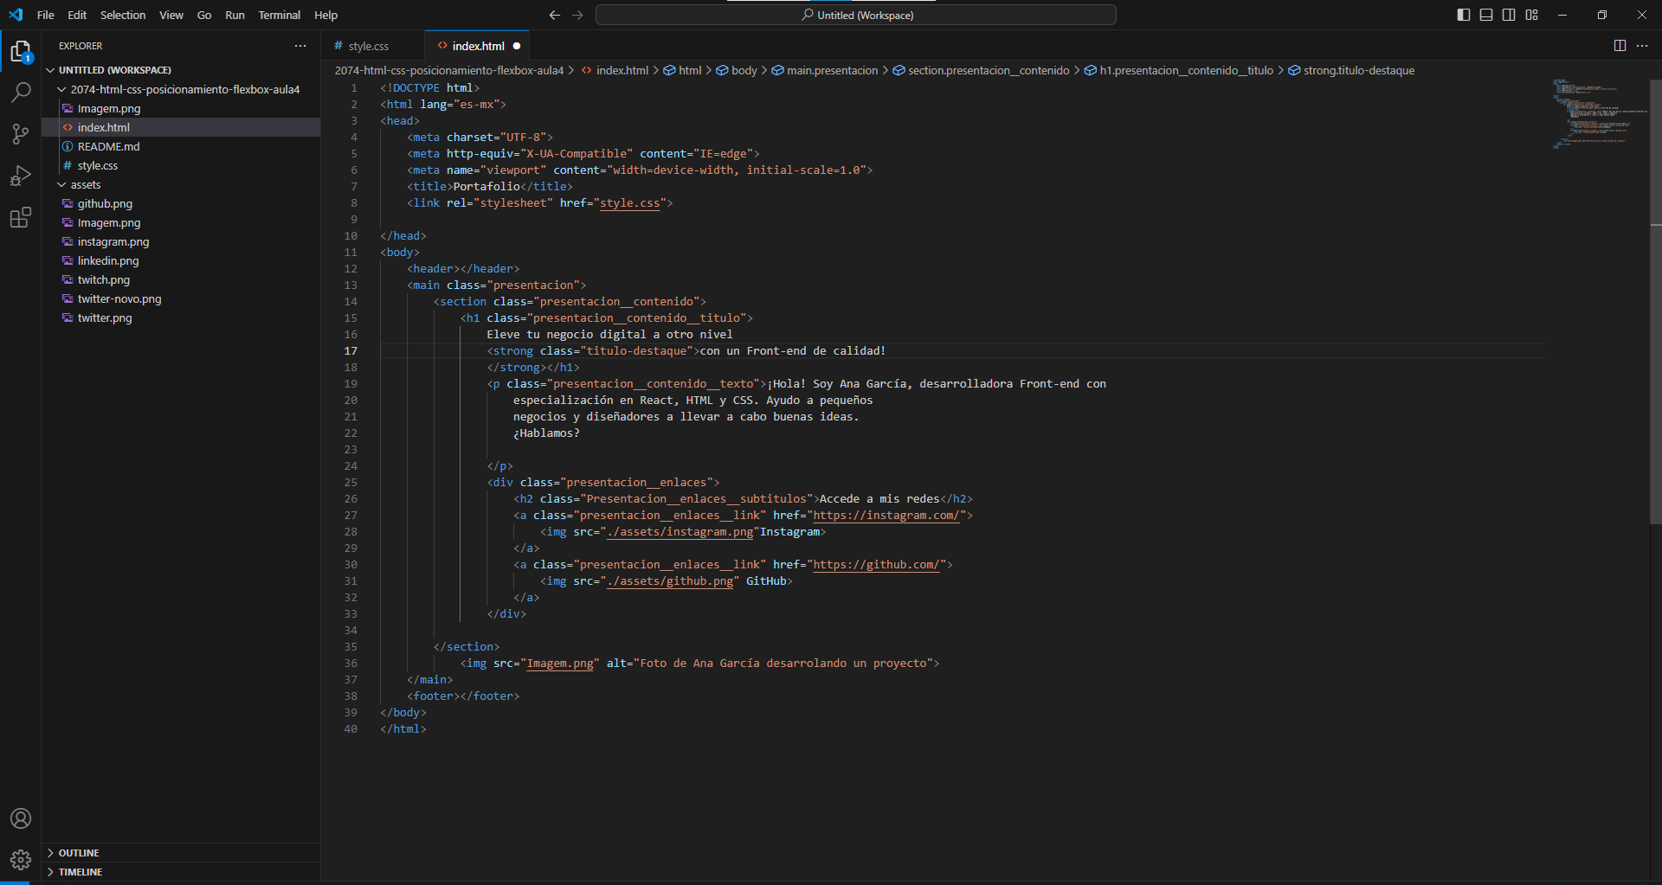Image resolution: width=1662 pixels, height=885 pixels.
Task: Close index.html tab via unsaved dot
Action: (517, 47)
